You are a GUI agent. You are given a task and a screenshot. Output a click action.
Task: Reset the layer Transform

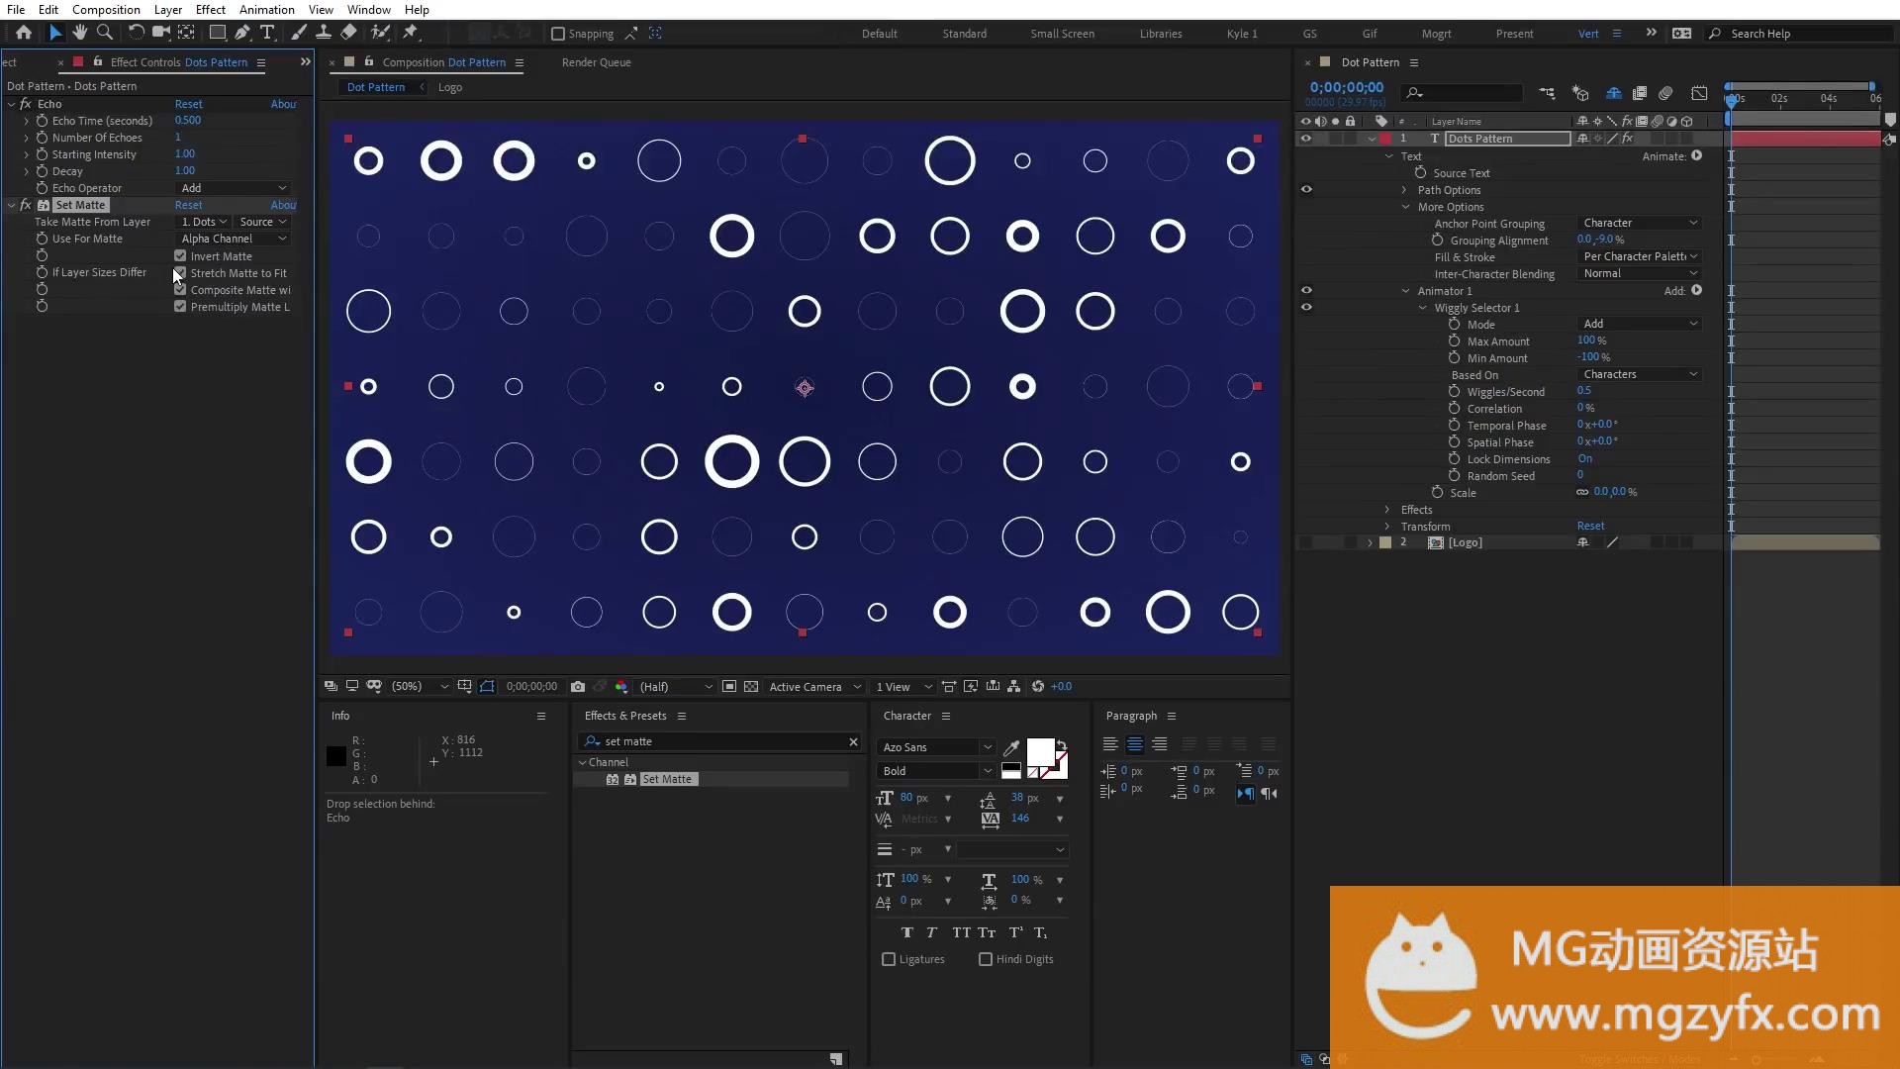pos(1591,527)
